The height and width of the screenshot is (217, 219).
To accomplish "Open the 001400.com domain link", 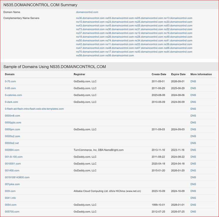I will pyautogui.click(x=12, y=170).
